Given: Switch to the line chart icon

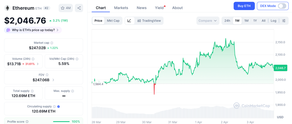Looking at the screenshot, I should 129,21.
